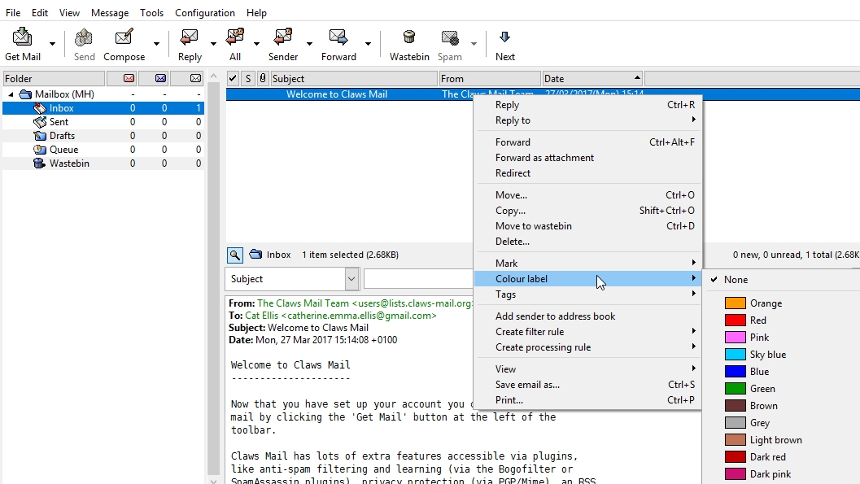
Task: Click Reply to Sender toolbar icon
Action: (283, 37)
